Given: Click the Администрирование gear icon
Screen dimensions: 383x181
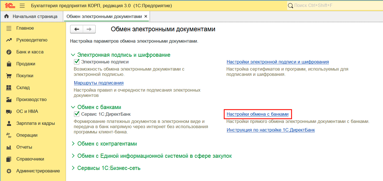Looking at the screenshot, I should [9, 171].
